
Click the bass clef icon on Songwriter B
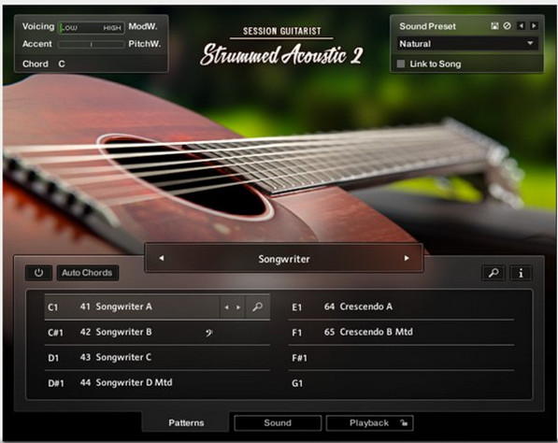coord(208,333)
